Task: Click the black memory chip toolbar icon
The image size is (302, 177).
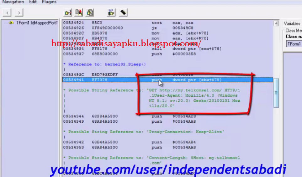Action: click(x=123, y=13)
